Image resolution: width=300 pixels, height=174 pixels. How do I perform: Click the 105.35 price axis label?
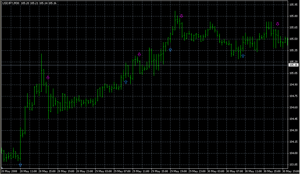tap(293, 50)
